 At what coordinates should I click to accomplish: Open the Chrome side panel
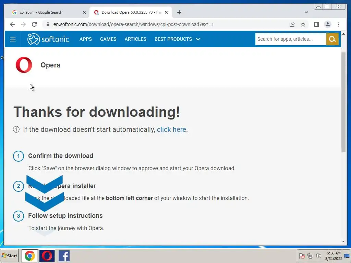tap(316, 24)
